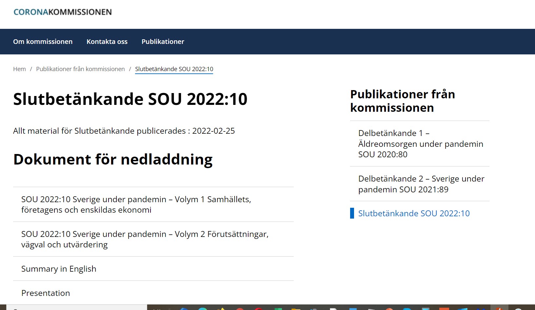This screenshot has width=535, height=310.
Task: Open Delbetänkande 1 Äldreomsorgen under pandemin
Action: point(421,144)
